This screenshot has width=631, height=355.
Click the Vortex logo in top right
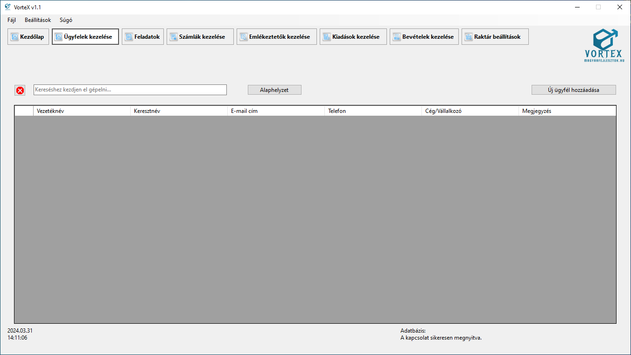coord(604,46)
